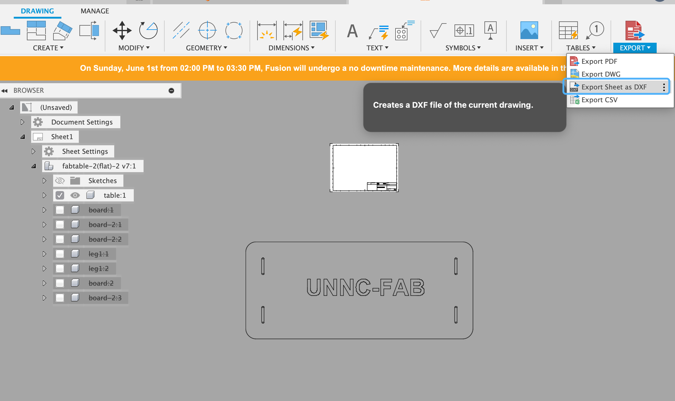Toggle visibility eye for table:1
Screen dimensions: 675x401
pos(75,195)
